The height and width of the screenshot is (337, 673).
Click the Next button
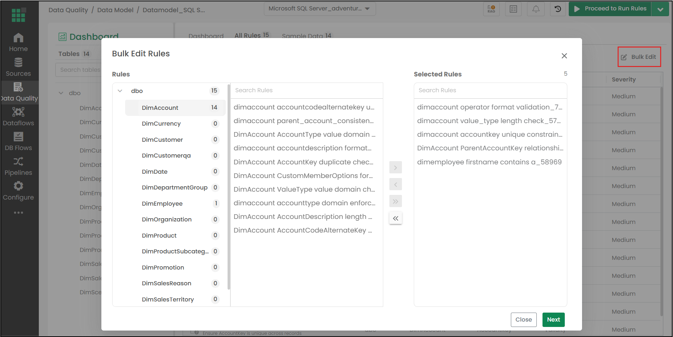coord(553,319)
